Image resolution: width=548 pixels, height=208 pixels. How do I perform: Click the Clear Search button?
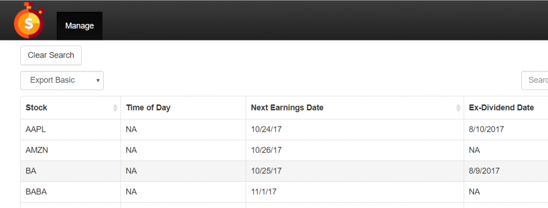tap(51, 55)
